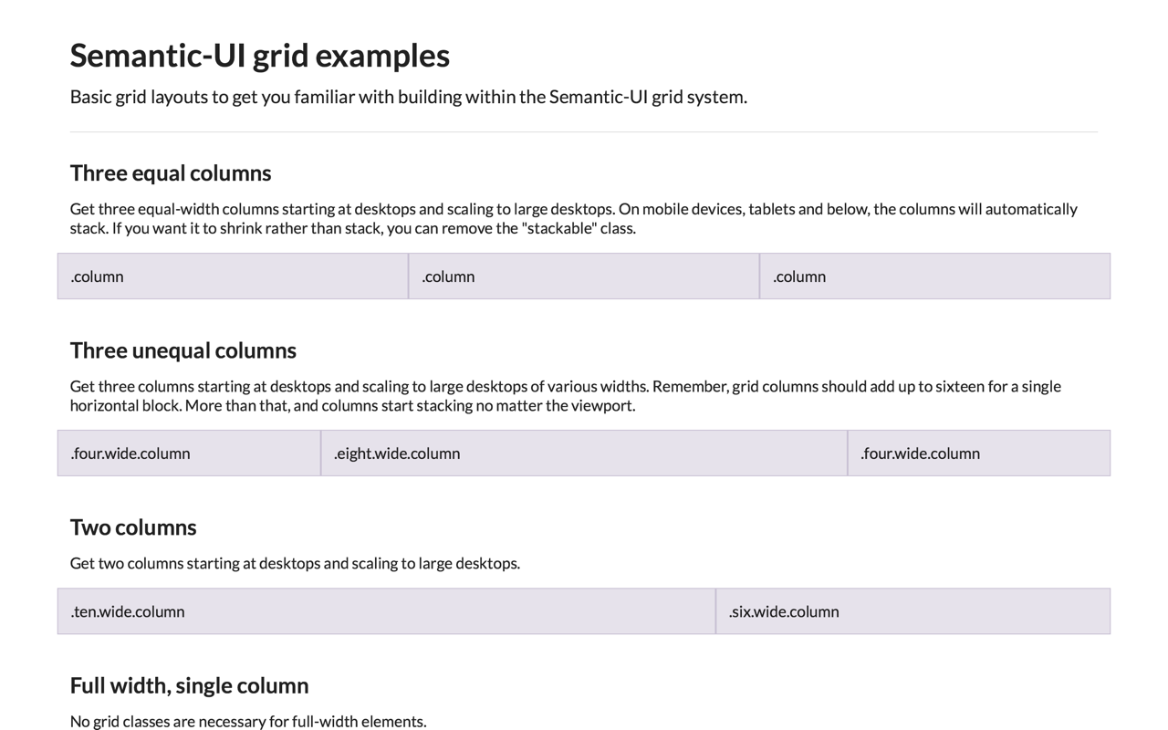The image size is (1168, 730).
Task: Select the 'Two columns' heading
Action: [x=133, y=527]
